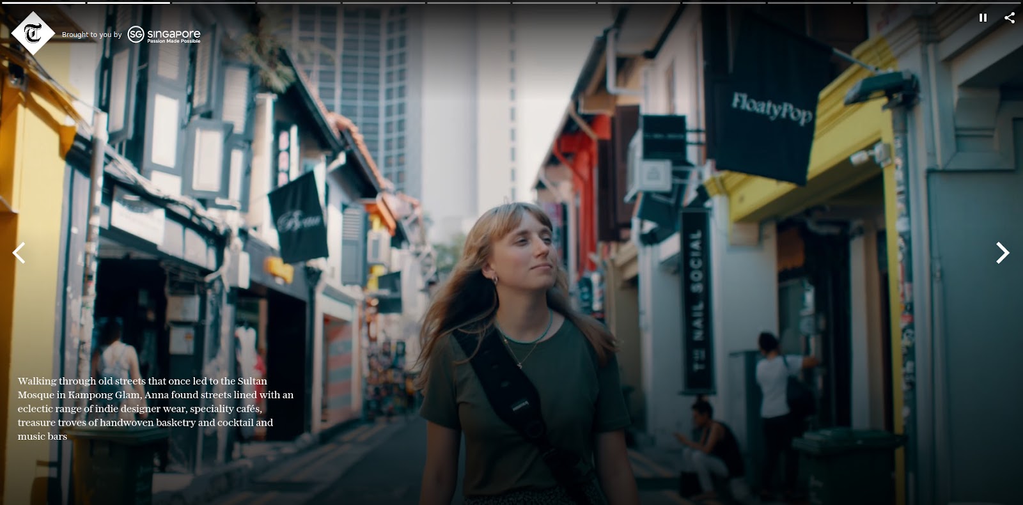This screenshot has width=1023, height=505.
Task: Go back to the previous slide arrow
Action: [x=19, y=253]
